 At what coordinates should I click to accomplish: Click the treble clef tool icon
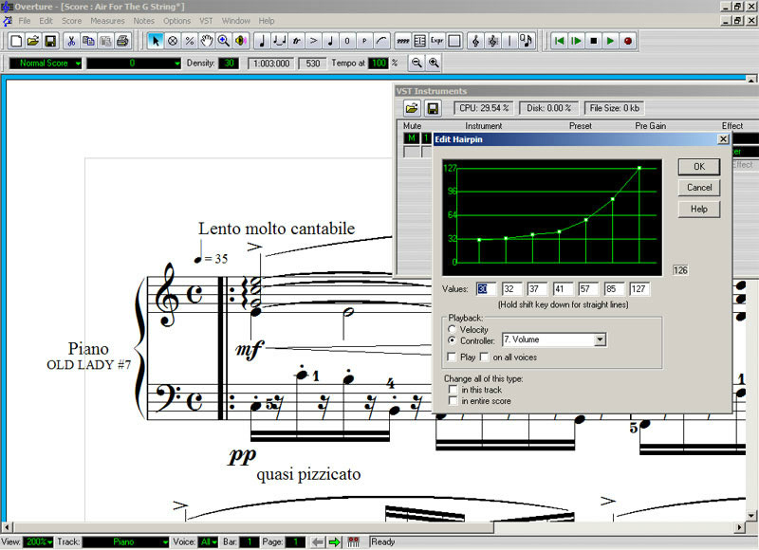[475, 41]
